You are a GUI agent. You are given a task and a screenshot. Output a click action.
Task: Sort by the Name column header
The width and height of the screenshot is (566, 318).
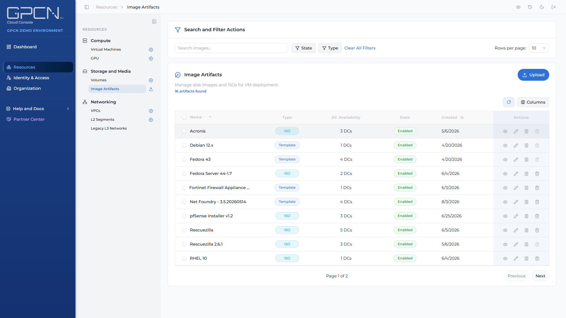[201, 117]
